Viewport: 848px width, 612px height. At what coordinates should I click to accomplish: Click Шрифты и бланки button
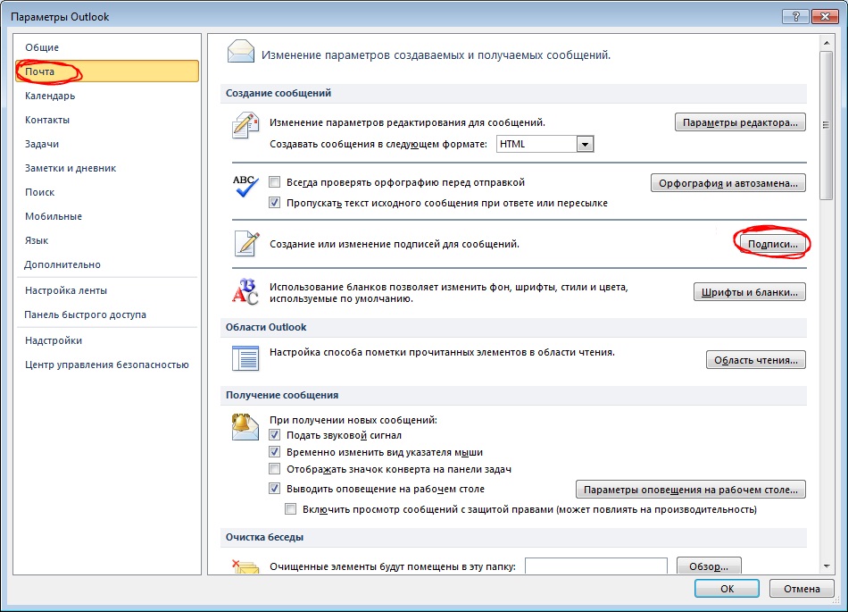[x=749, y=292]
